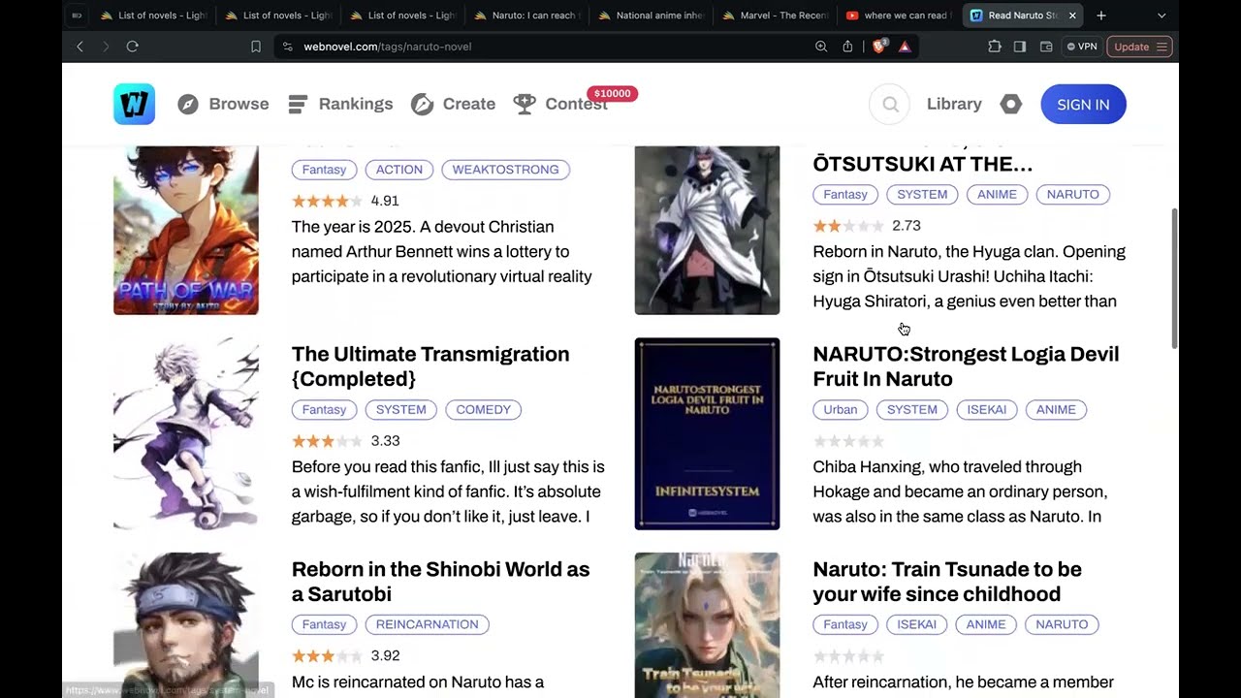
Task: Click the ACTION tag
Action: [x=399, y=170]
